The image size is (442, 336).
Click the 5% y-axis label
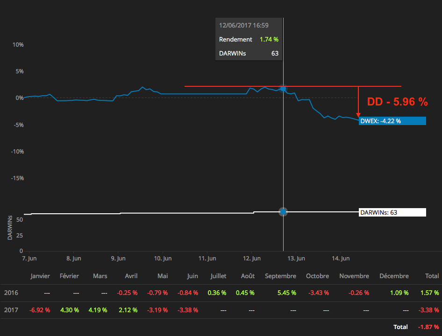[20, 71]
